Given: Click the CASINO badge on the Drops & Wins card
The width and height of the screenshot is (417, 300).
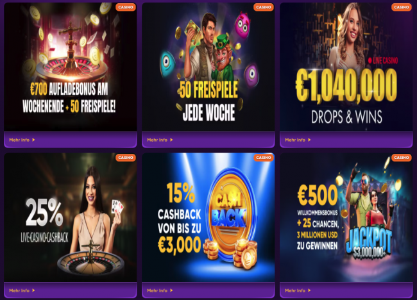Looking at the screenshot, I should 402,7.
